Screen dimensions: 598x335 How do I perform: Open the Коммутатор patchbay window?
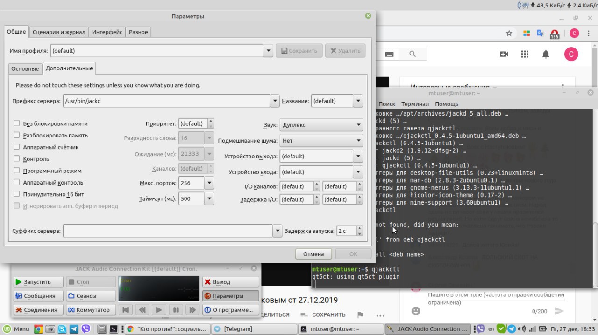point(90,310)
